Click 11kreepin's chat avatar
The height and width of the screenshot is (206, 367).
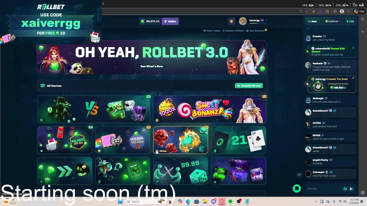(308, 174)
